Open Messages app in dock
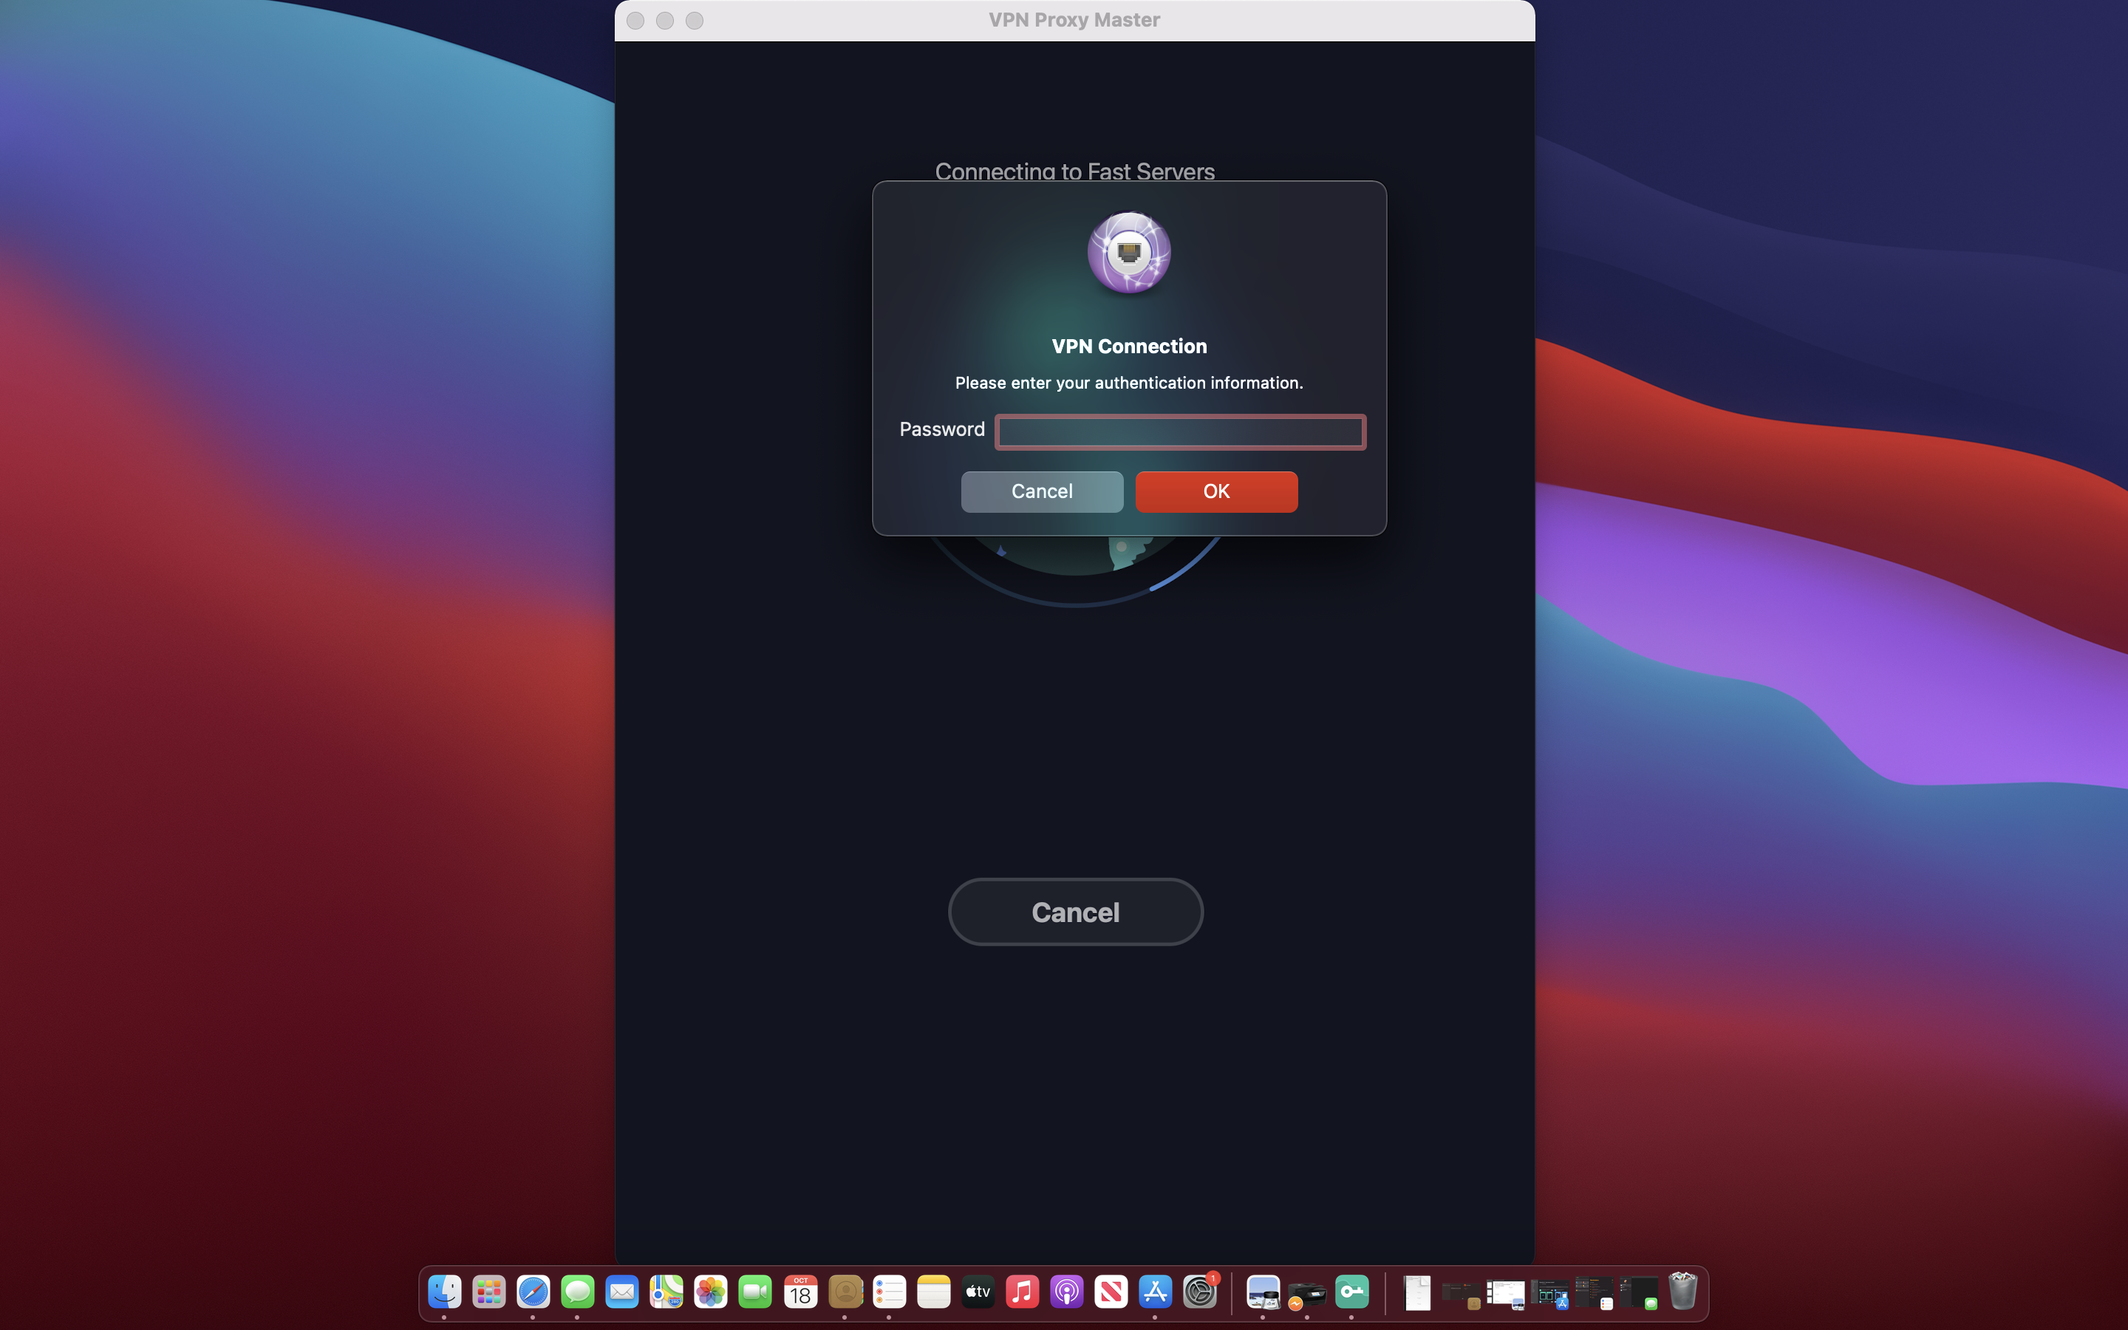2128x1330 pixels. pyautogui.click(x=578, y=1292)
